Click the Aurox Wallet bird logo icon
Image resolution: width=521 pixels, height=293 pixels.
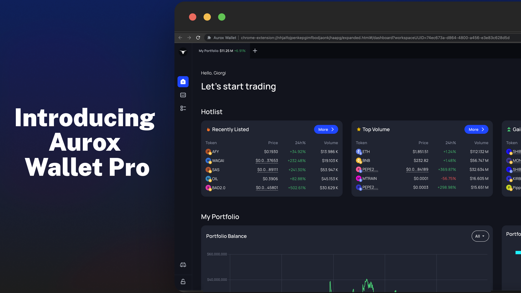(x=183, y=52)
